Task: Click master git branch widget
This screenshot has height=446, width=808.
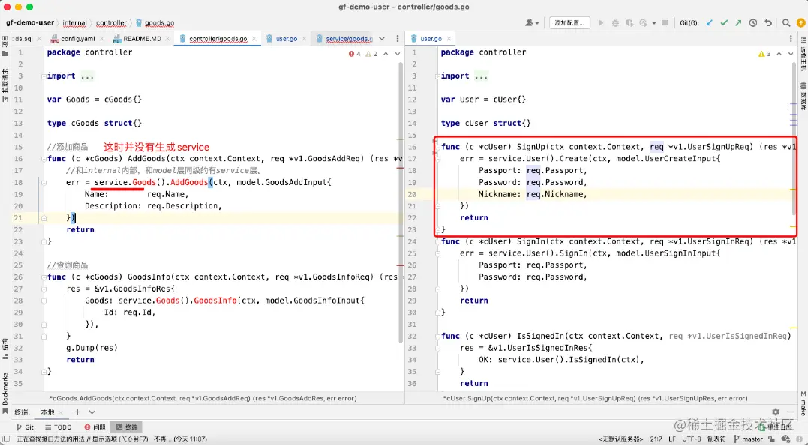Action: (748, 439)
